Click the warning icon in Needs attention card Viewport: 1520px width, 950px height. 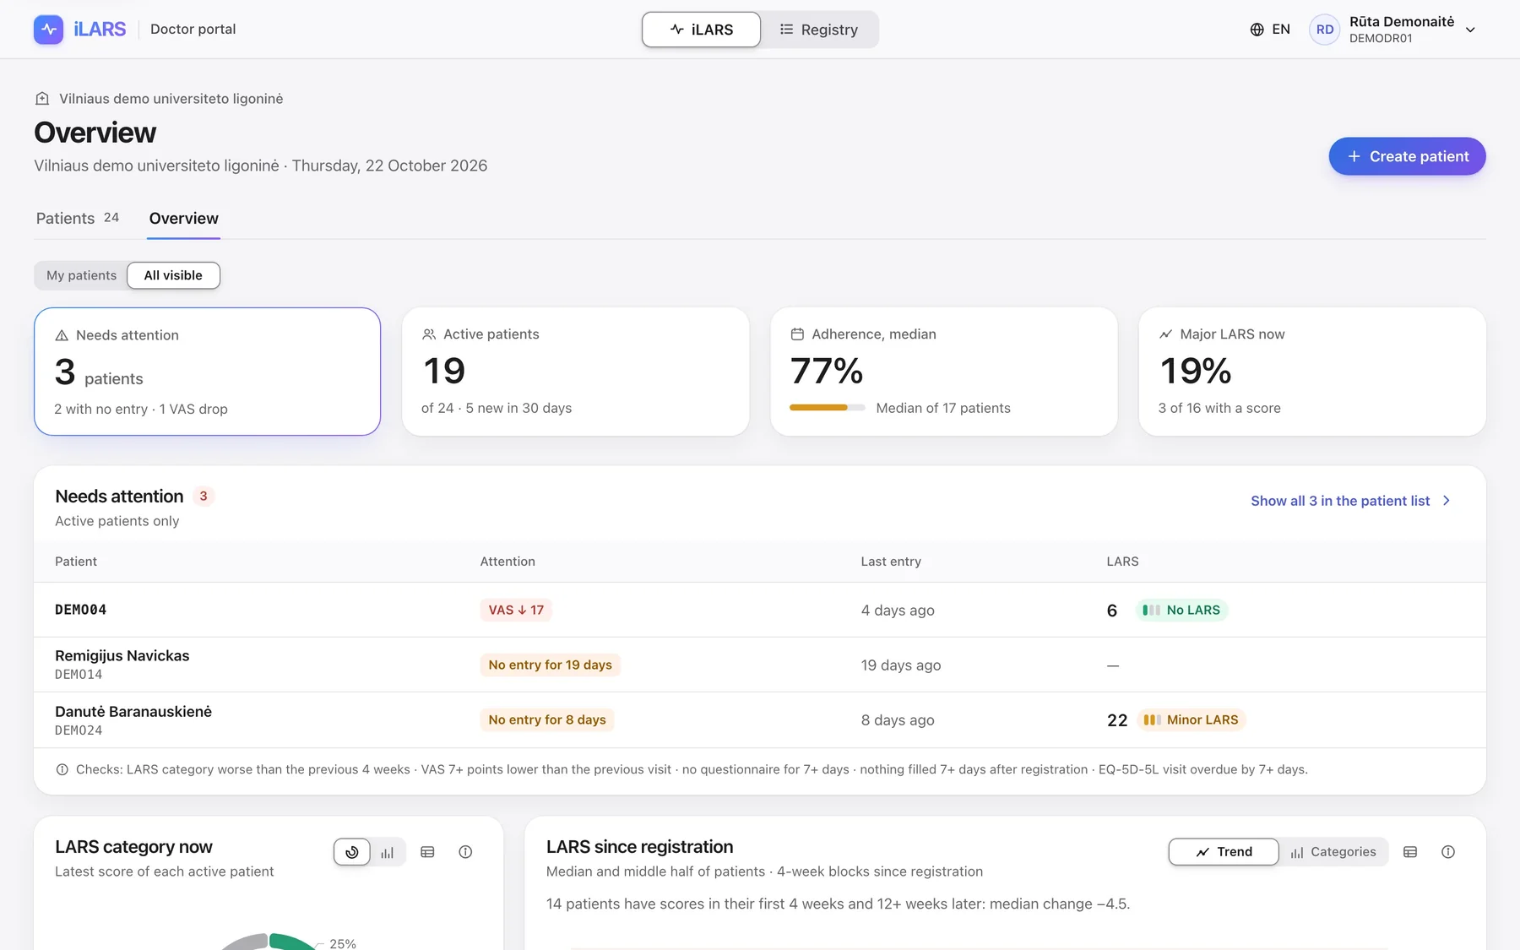point(62,335)
